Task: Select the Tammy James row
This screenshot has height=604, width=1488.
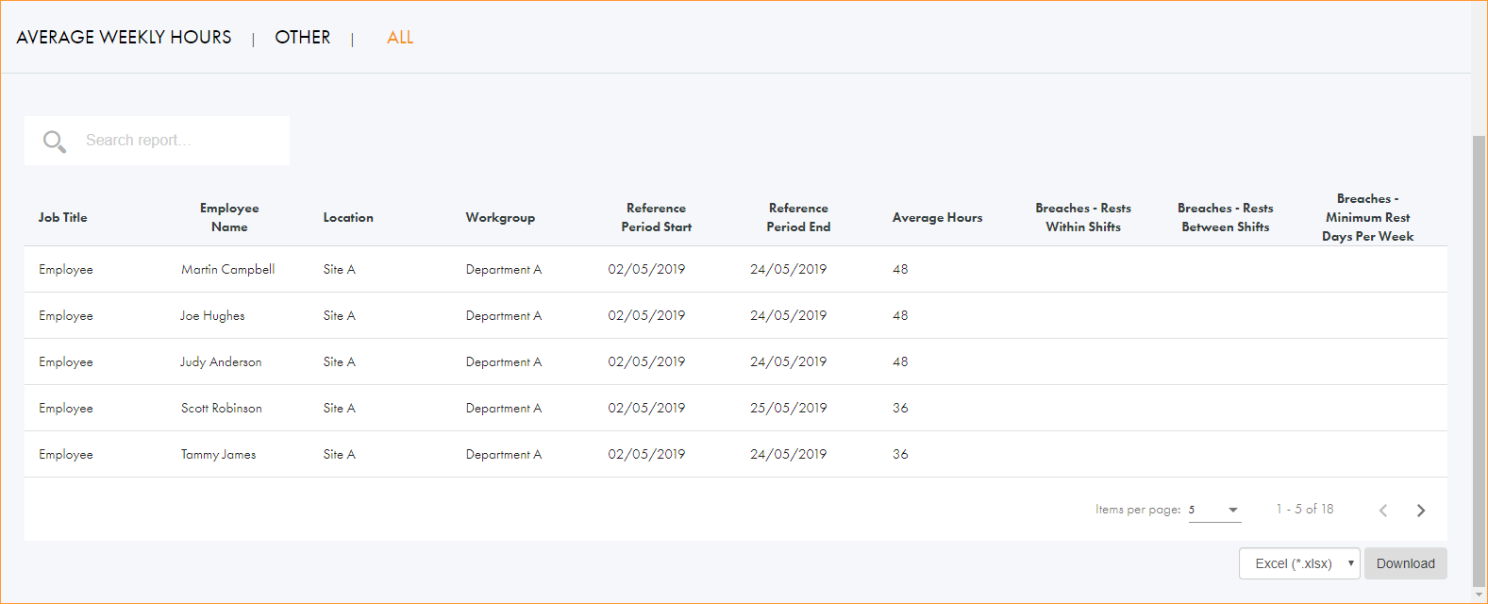Action: [218, 454]
